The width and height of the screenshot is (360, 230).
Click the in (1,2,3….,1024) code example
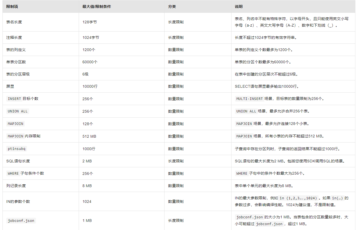(x=299, y=198)
